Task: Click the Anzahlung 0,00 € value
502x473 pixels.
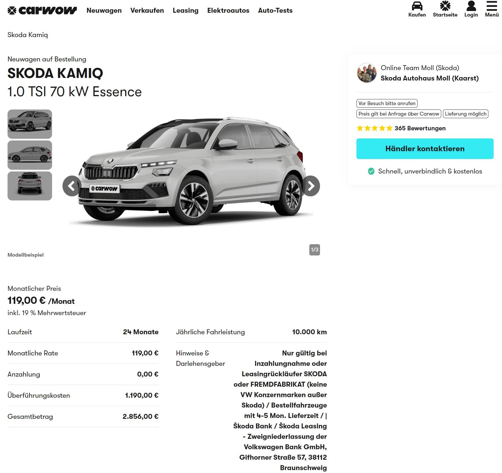Action: coord(148,374)
